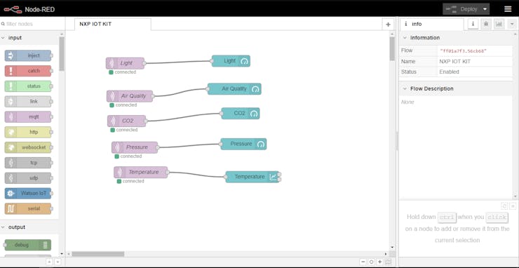Viewport: 519px width, 268px height.
Task: Open the Node-RED hamburger main menu
Action: [508, 9]
